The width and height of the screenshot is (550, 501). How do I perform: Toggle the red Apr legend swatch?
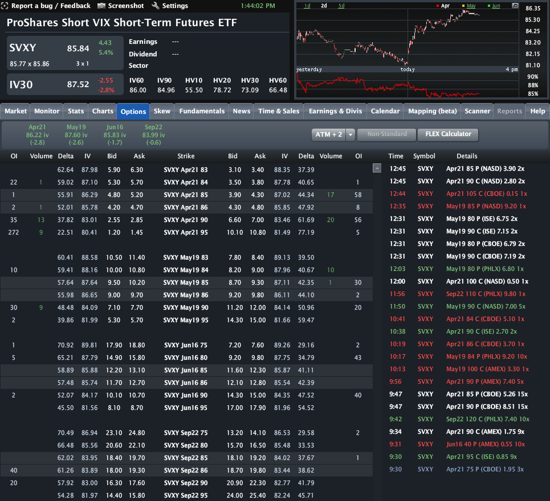pyautogui.click(x=438, y=6)
